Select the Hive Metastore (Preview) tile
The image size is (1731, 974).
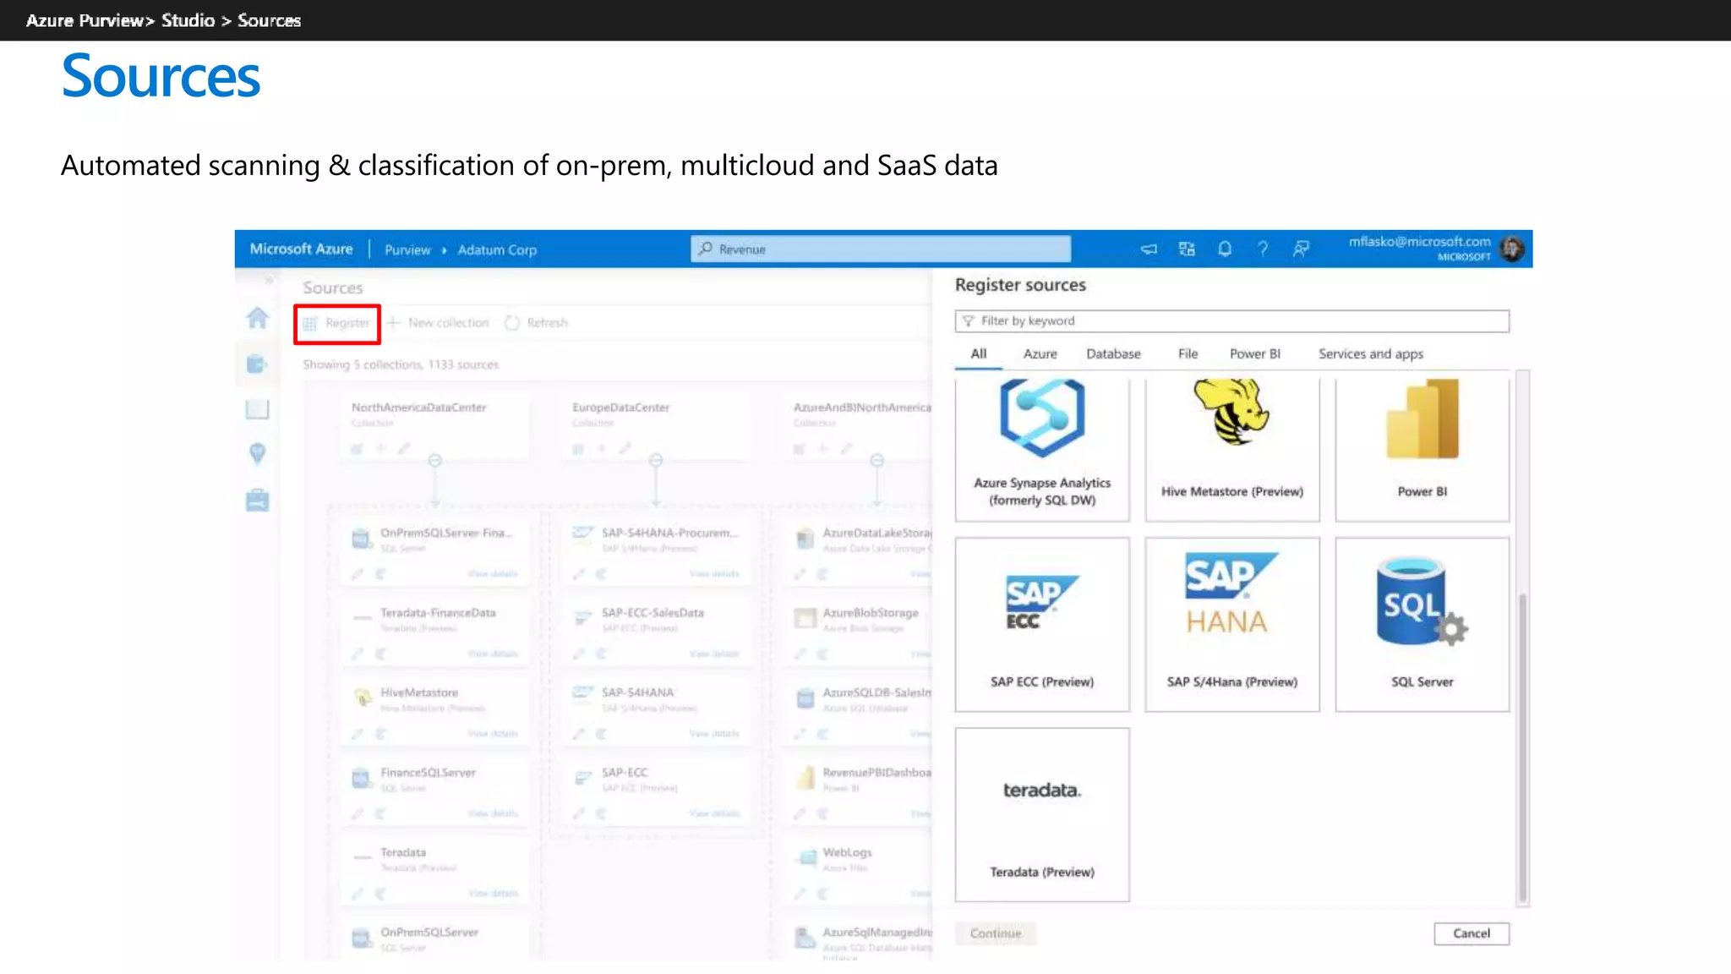[x=1231, y=448]
